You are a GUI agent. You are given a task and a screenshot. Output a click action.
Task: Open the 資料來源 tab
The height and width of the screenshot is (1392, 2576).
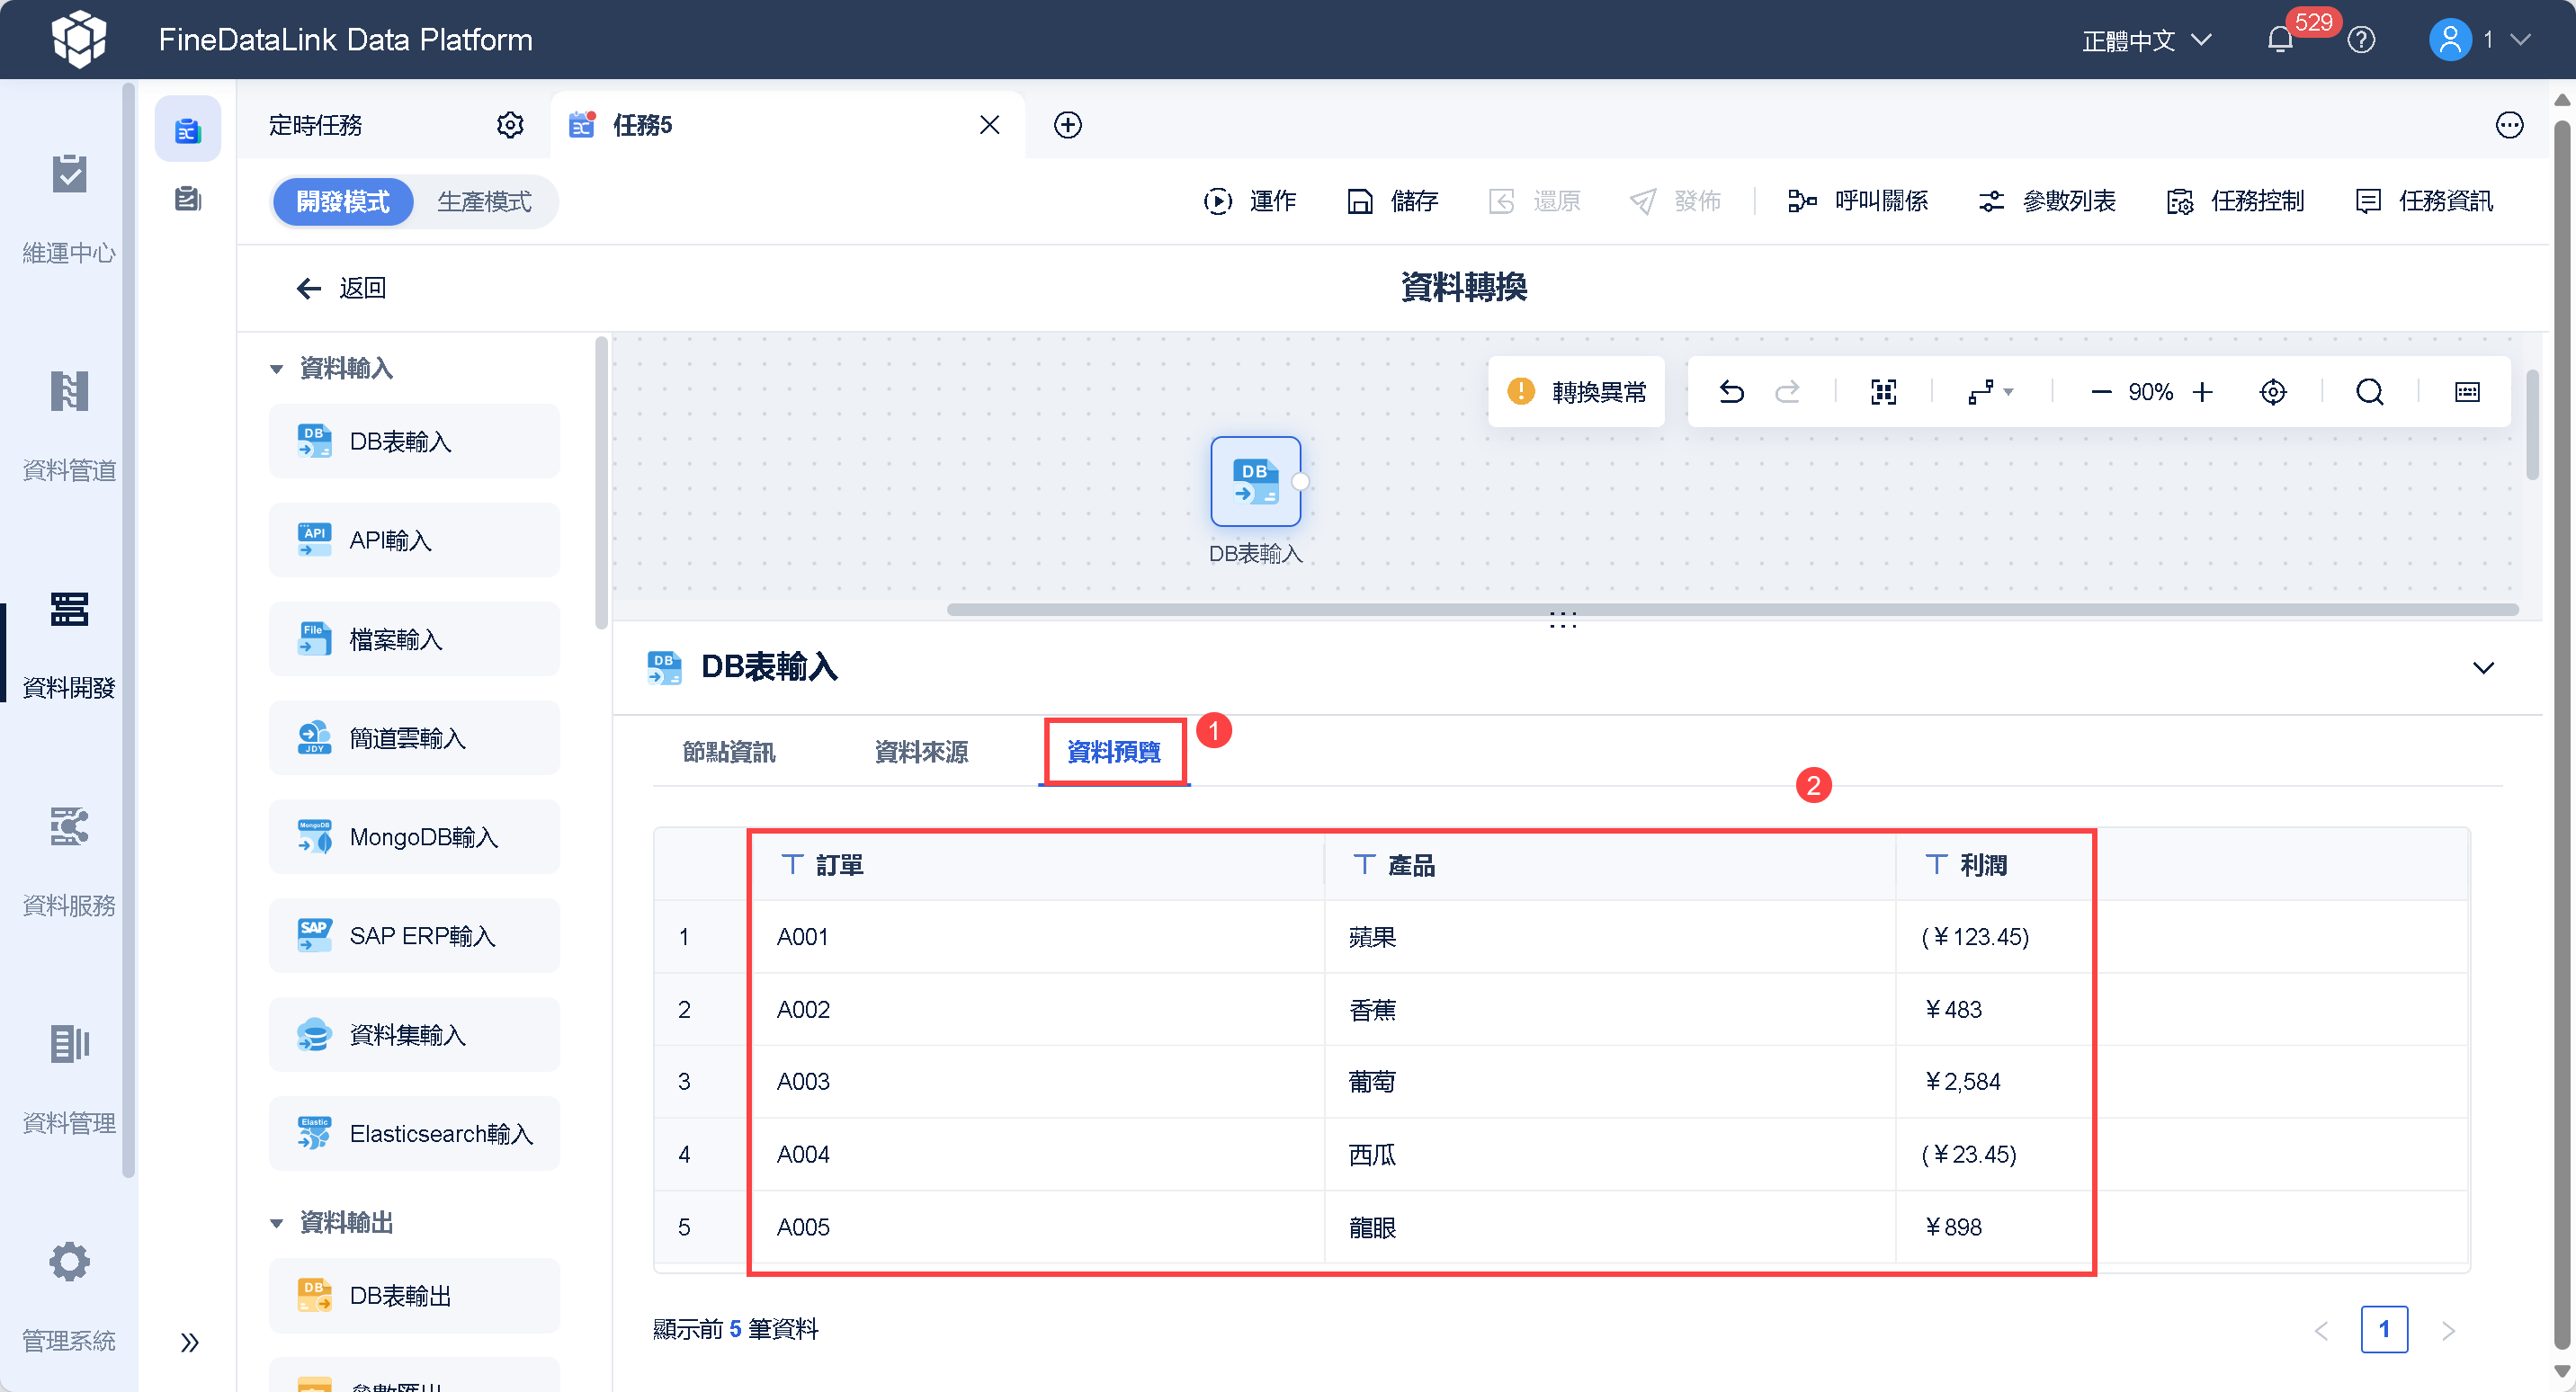920,752
